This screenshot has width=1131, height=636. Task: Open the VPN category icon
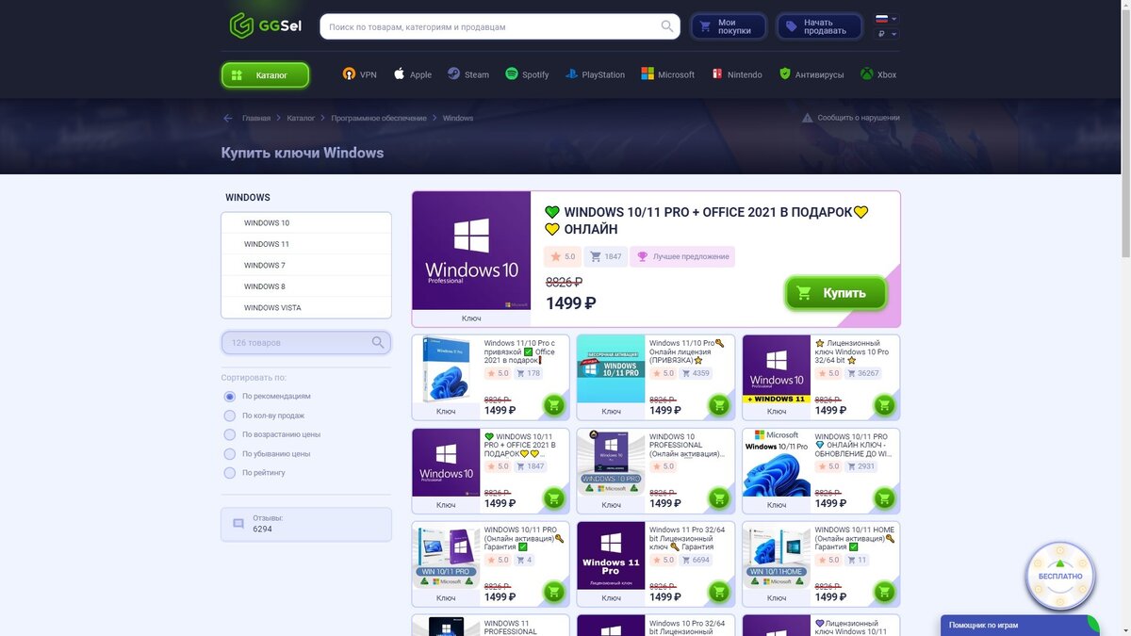(349, 74)
